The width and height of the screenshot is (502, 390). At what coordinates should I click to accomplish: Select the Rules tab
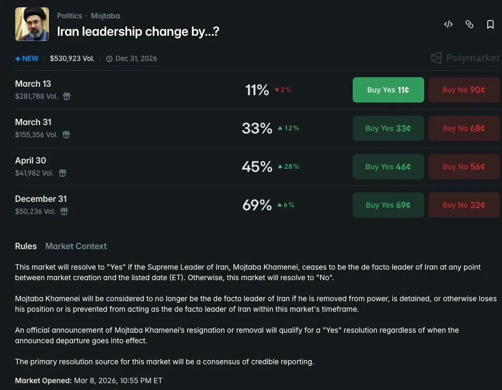[26, 246]
